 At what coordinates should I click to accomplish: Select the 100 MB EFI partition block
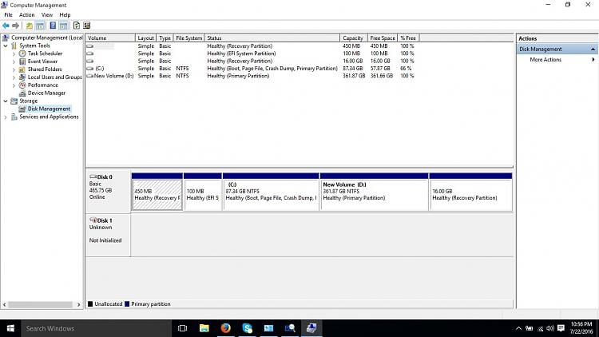pyautogui.click(x=203, y=192)
